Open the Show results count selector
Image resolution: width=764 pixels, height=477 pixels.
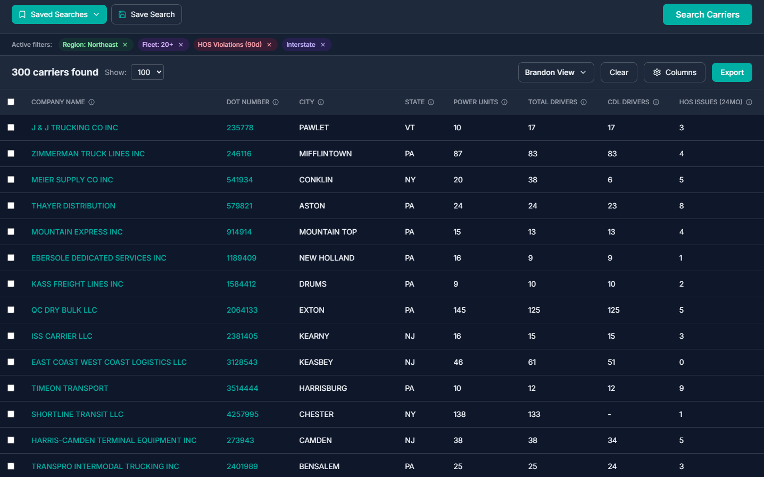click(147, 72)
